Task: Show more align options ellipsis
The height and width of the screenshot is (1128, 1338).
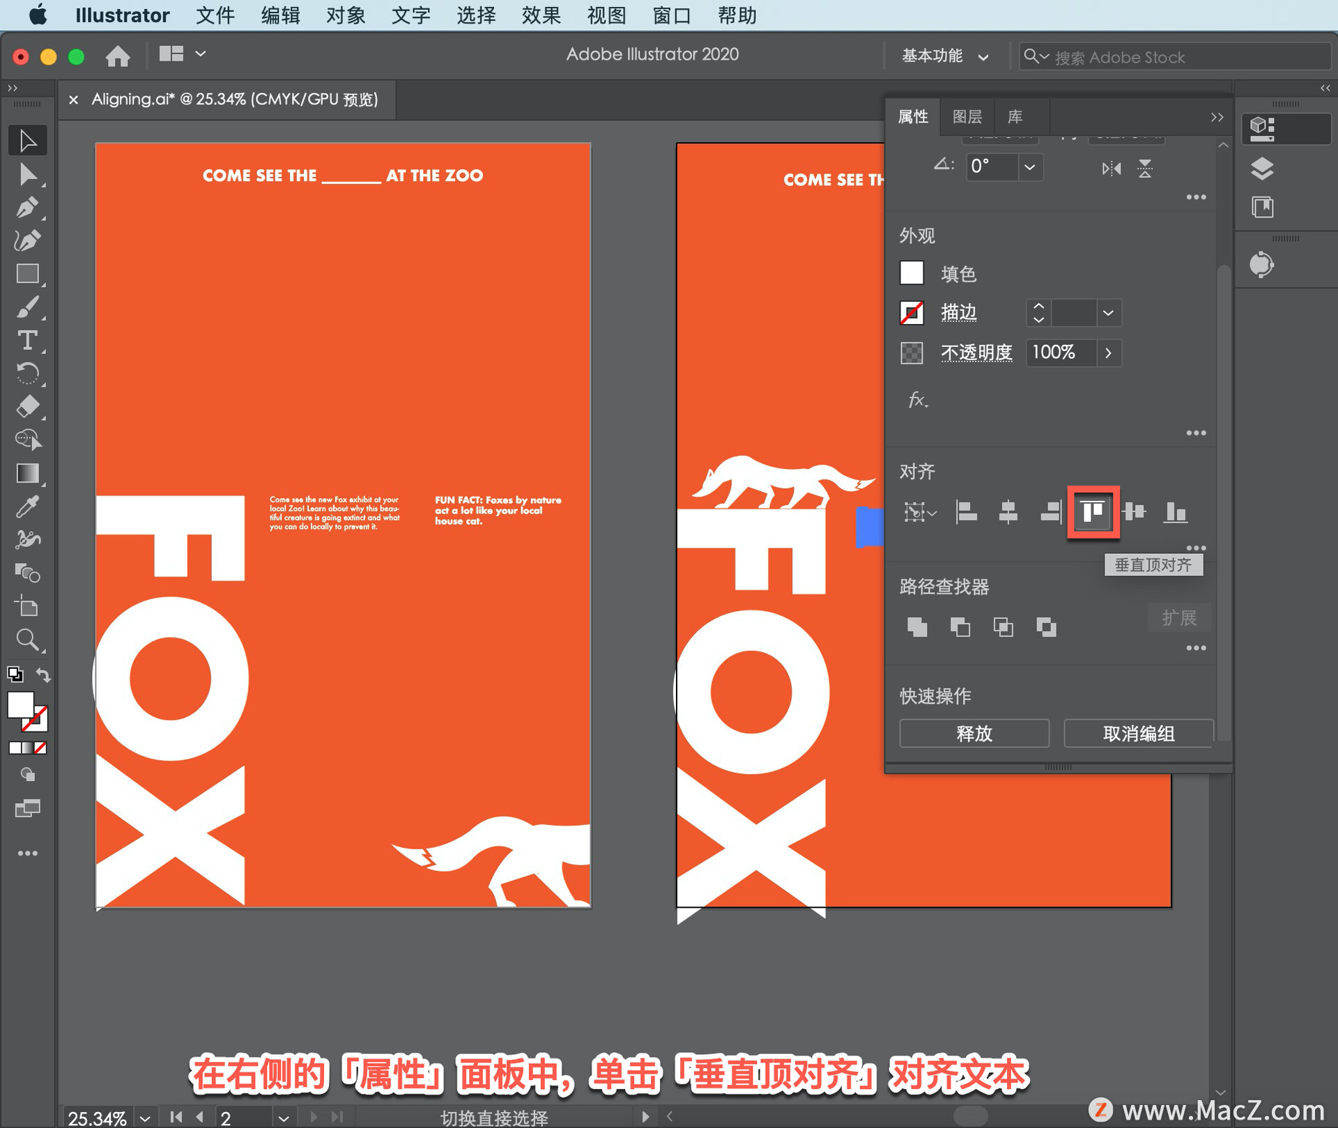Action: (x=1196, y=548)
